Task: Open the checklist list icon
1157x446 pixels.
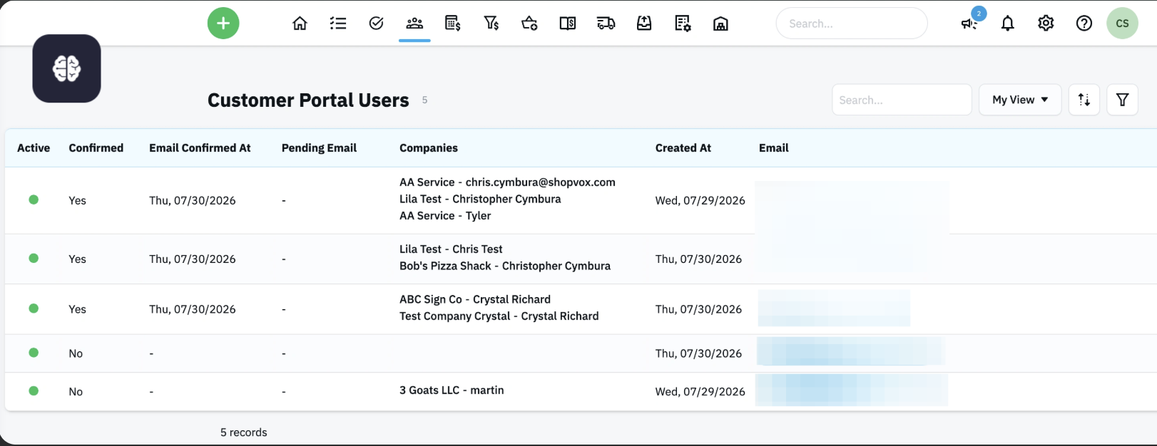Action: pyautogui.click(x=338, y=24)
